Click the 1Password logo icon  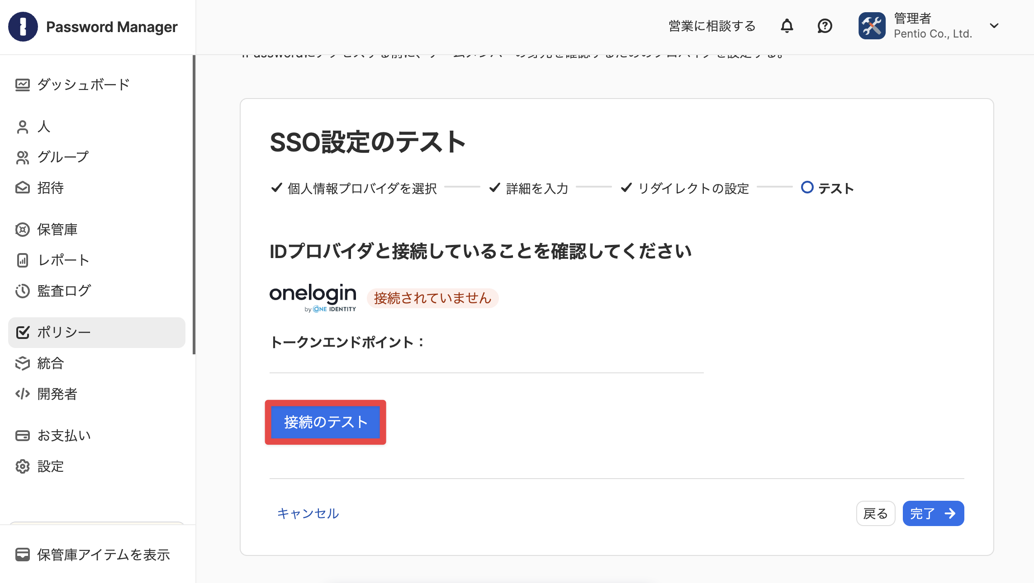click(23, 27)
